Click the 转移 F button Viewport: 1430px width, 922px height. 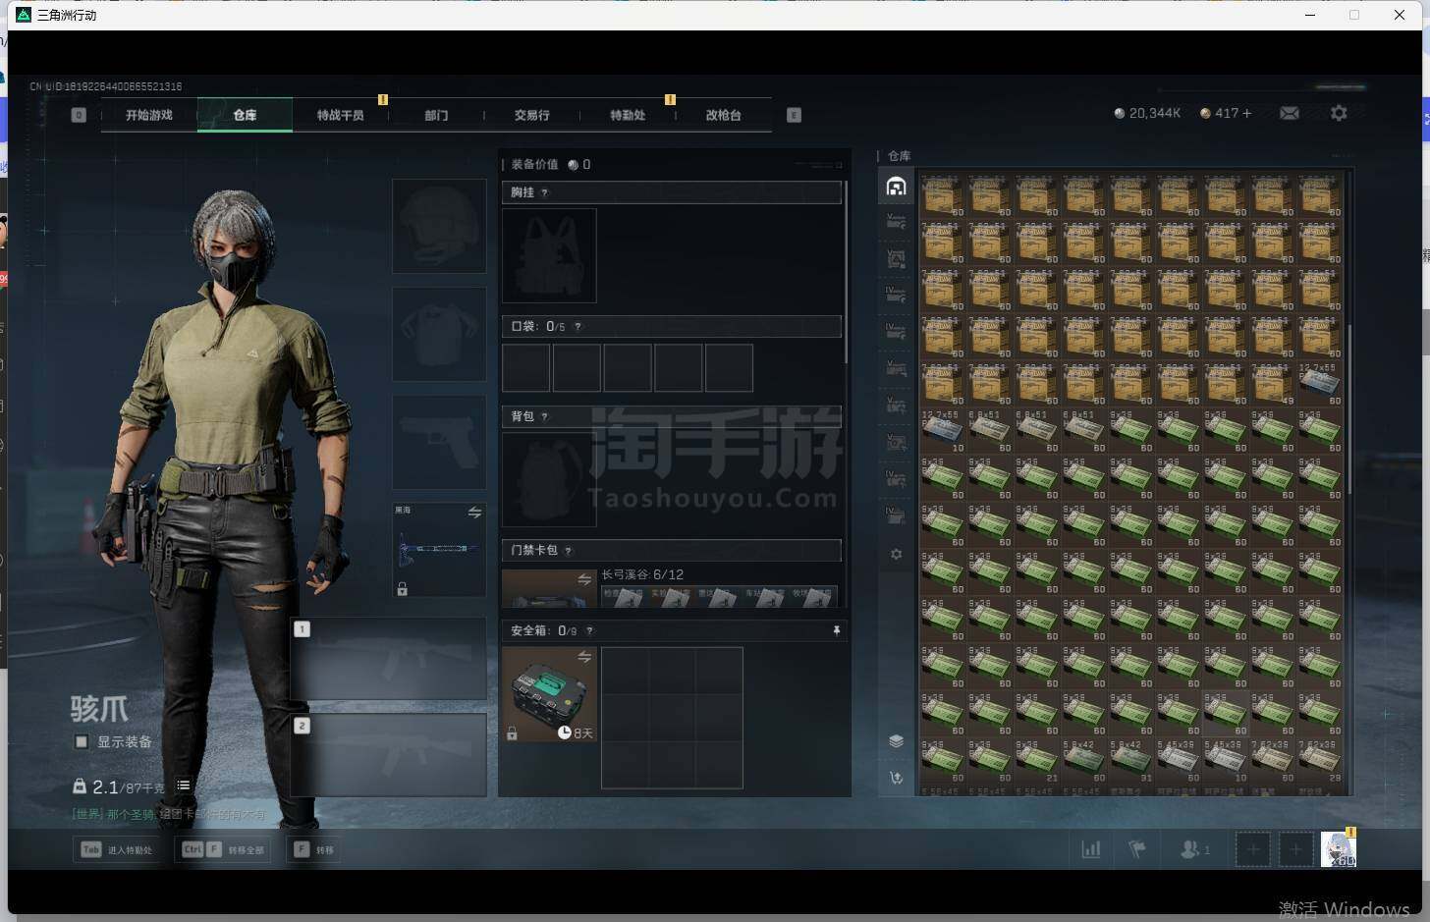click(314, 849)
